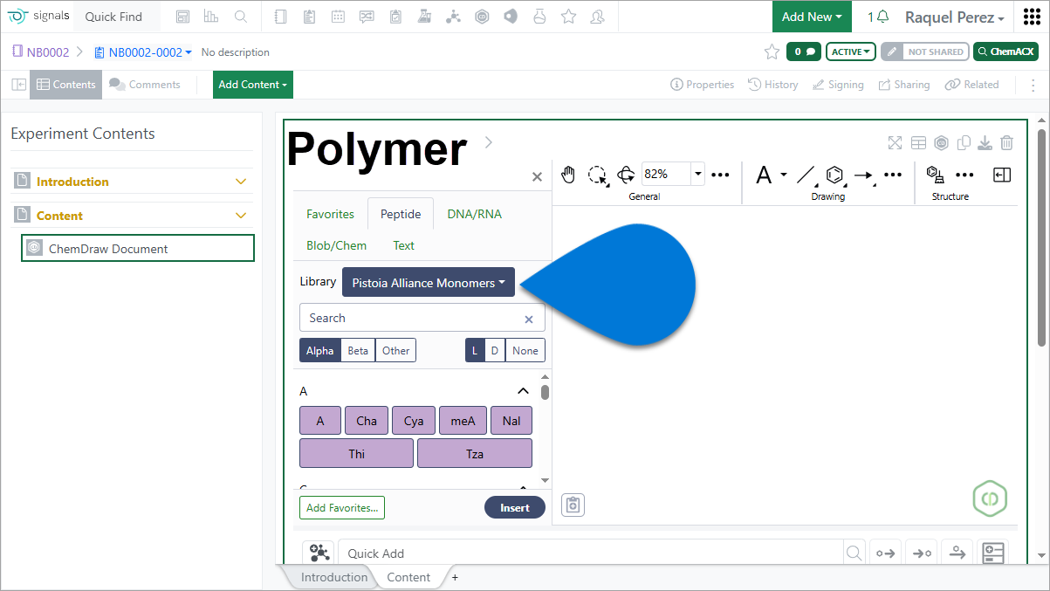Expand ChemDraw editor to full screen

pos(895,143)
